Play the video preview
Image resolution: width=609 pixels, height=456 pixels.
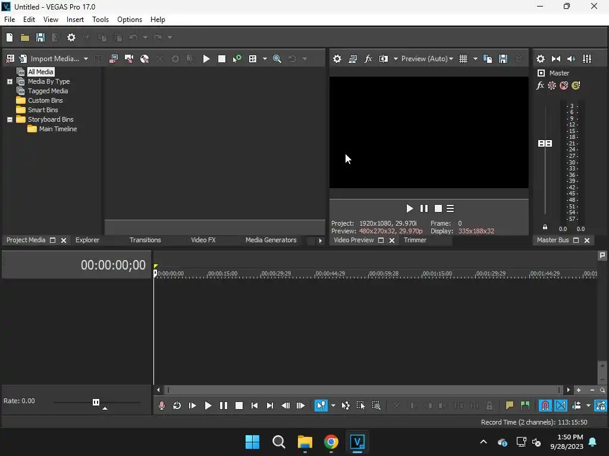409,208
